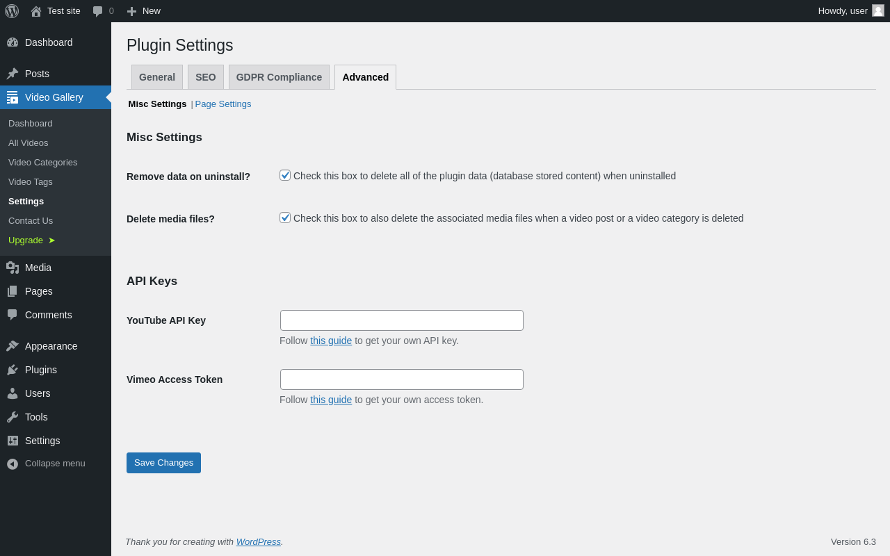Open the New content dropdown
Screen dimensions: 890x556
click(143, 11)
